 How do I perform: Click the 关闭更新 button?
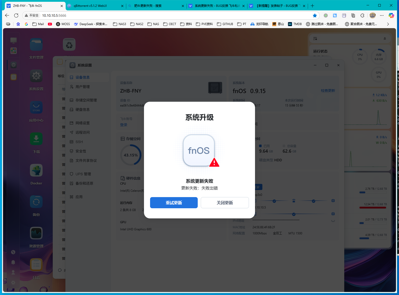coord(225,203)
